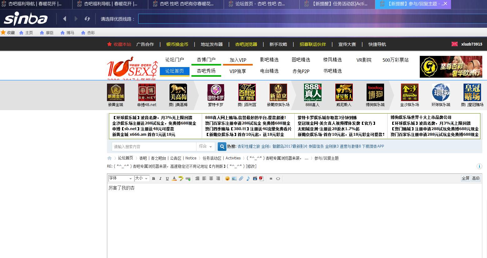This screenshot has height=258, width=487.
Task: Open 银币换金币 in the top bar
Action: click(177, 44)
